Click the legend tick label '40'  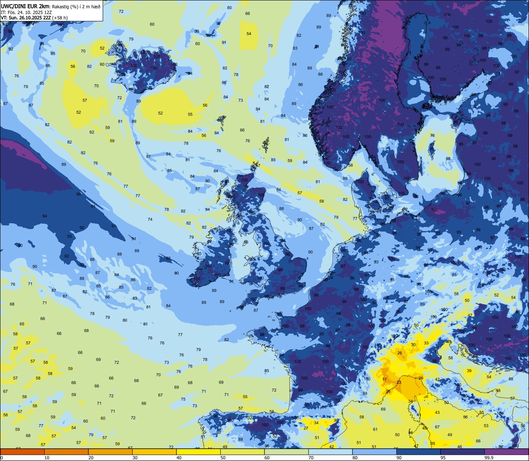(x=179, y=458)
